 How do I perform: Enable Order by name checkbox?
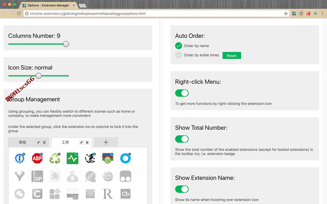click(x=179, y=46)
